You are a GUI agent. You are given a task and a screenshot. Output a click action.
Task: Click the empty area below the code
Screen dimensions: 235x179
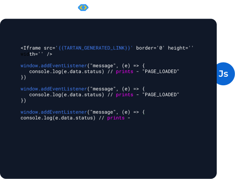tap(108, 149)
